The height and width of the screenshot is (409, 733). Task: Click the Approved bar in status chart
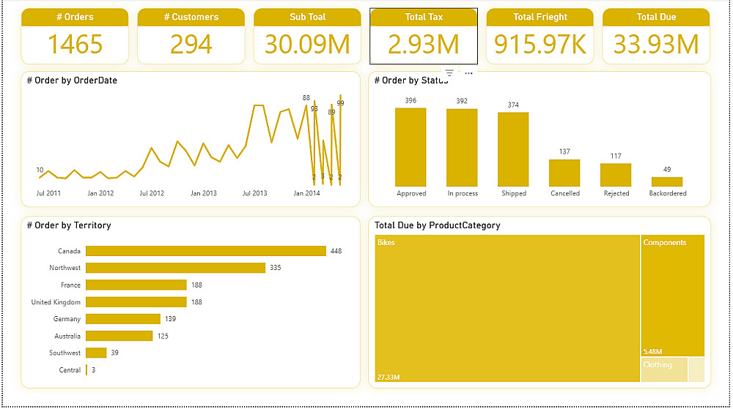(410, 147)
